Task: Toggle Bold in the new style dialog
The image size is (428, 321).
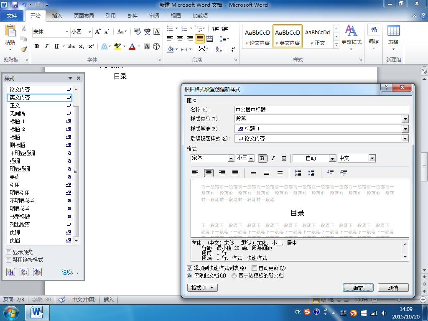Action: (262, 158)
